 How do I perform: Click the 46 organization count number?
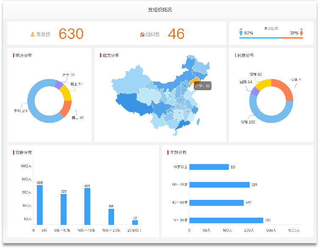pyautogui.click(x=176, y=34)
